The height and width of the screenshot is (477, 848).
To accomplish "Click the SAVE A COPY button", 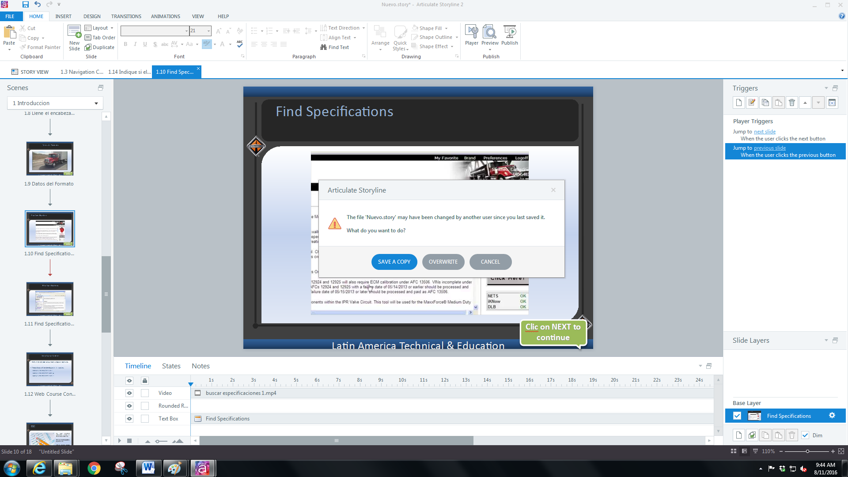I will click(x=394, y=261).
